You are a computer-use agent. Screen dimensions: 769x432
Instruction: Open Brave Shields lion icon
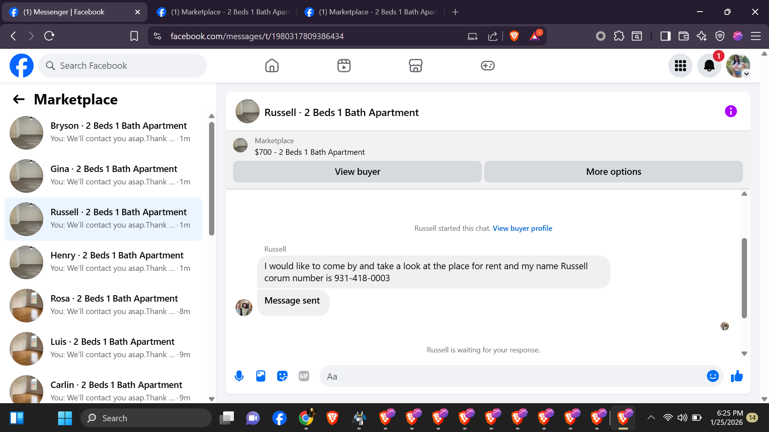pos(514,36)
